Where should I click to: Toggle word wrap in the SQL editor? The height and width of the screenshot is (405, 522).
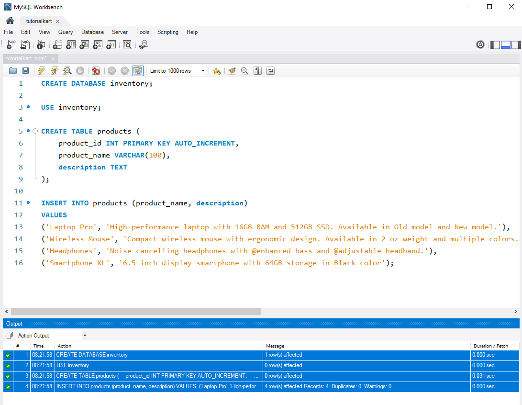coord(271,70)
